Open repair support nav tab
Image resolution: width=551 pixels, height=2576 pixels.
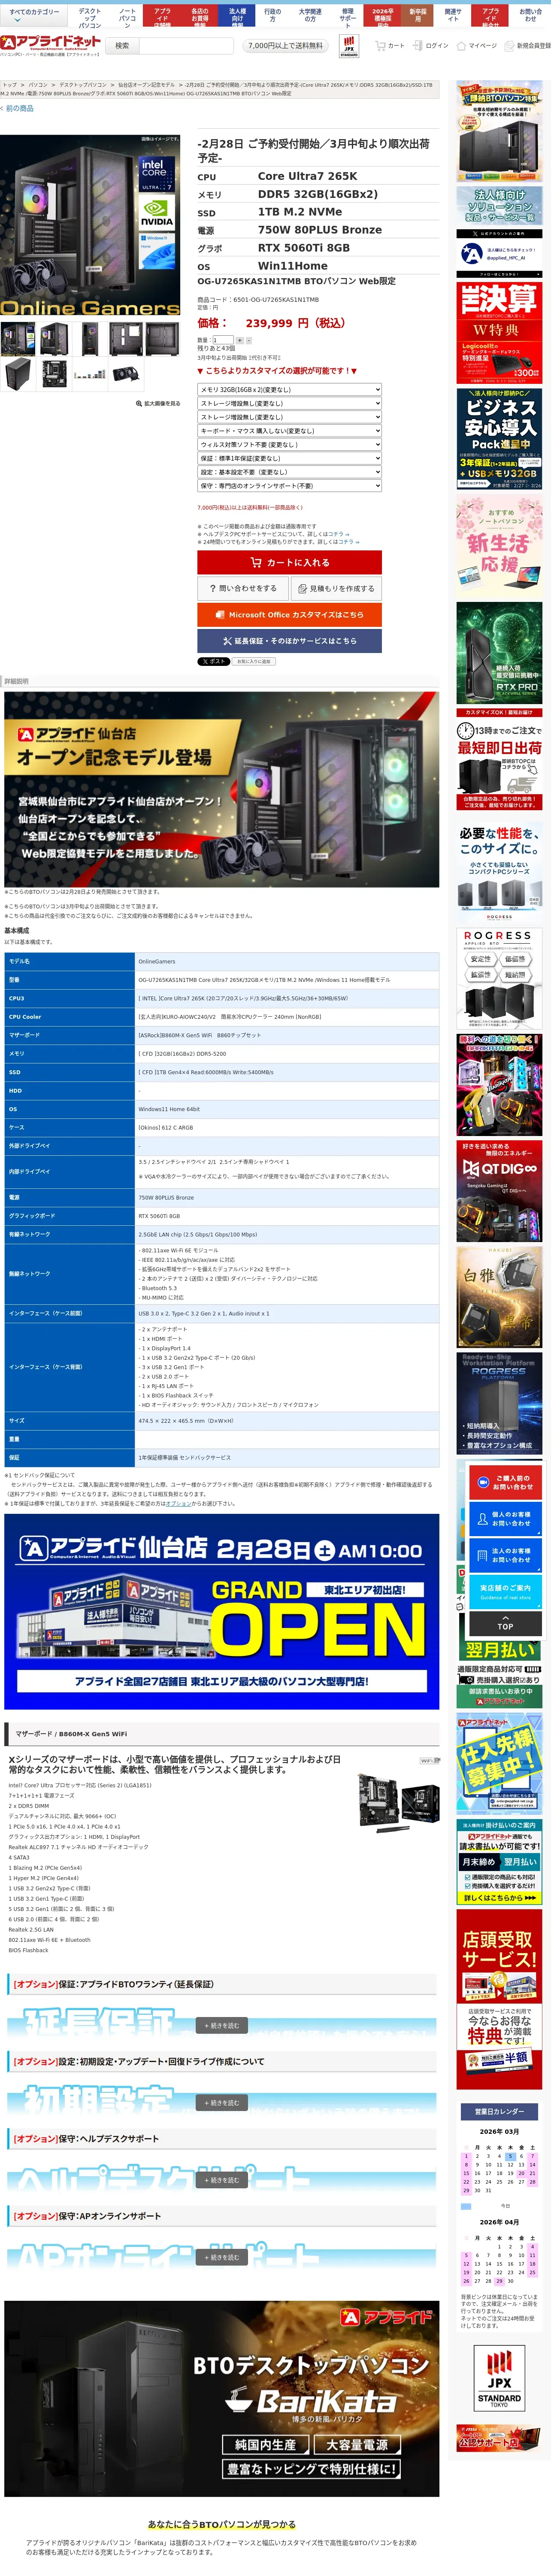click(x=347, y=17)
